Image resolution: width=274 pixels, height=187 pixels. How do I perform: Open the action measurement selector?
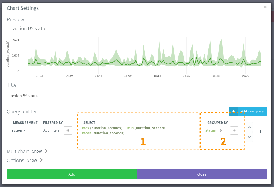pos(19,130)
